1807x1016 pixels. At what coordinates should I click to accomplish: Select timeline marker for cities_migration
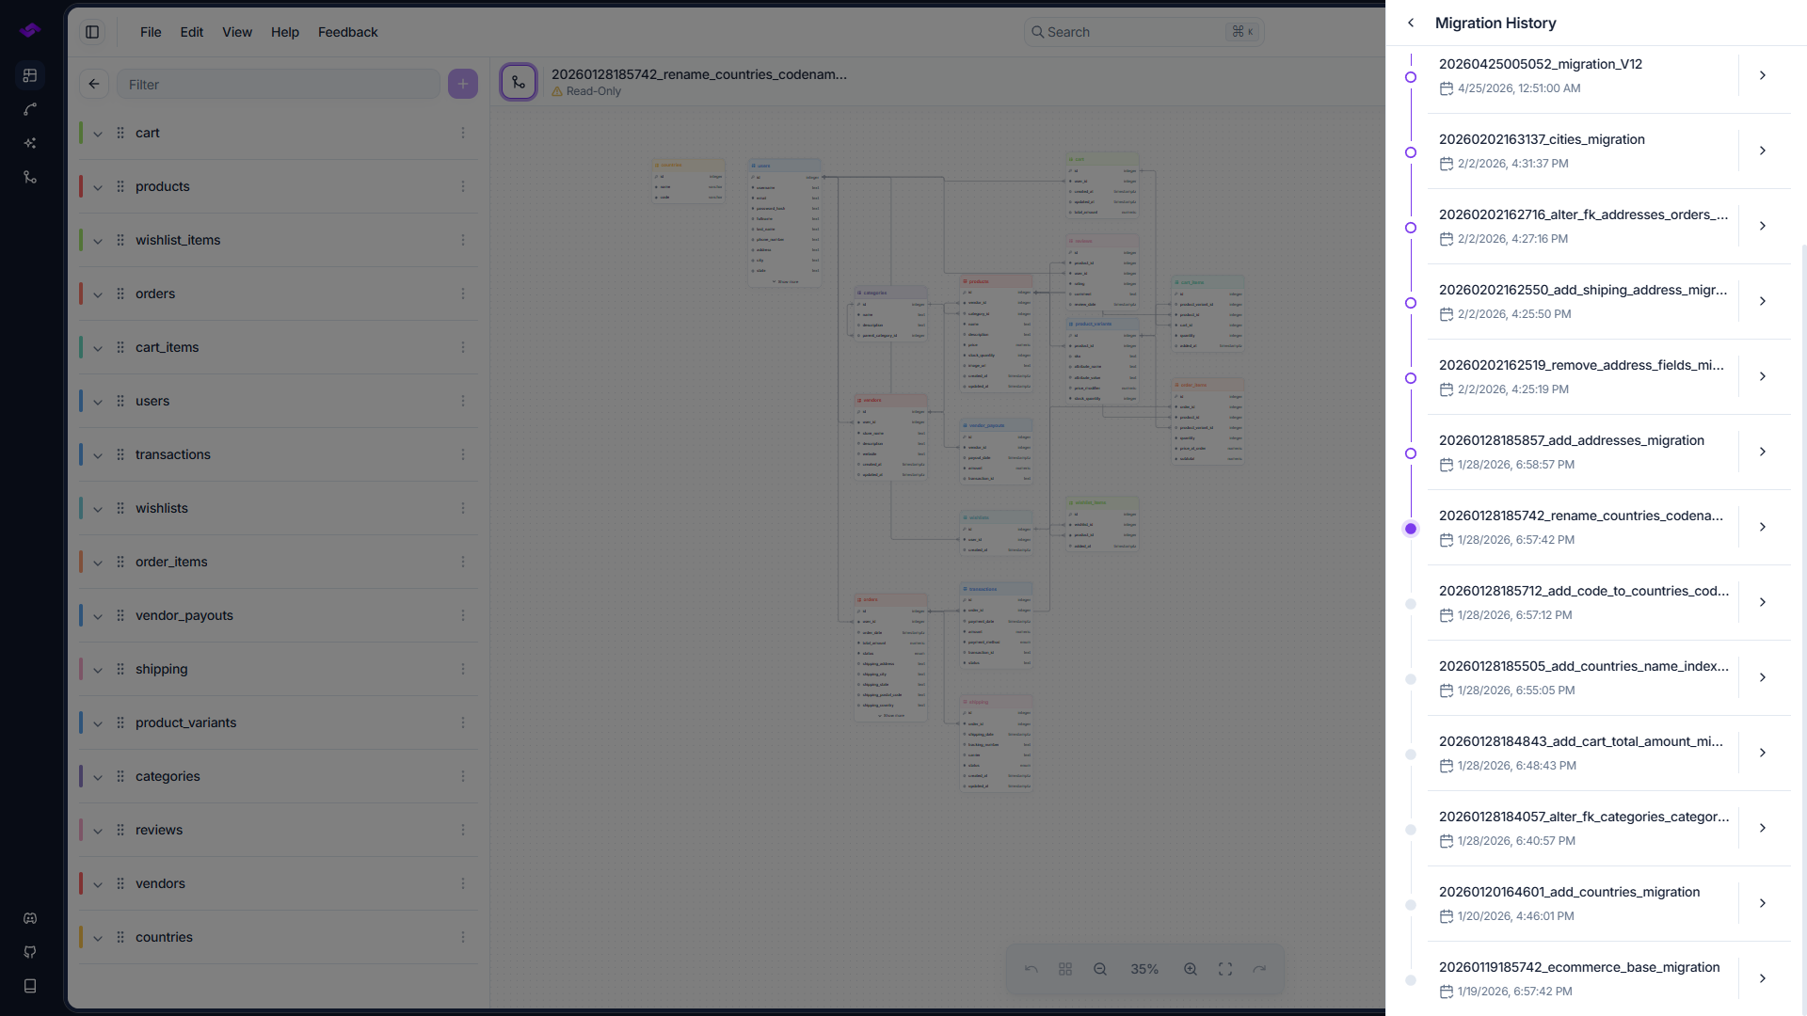1411,152
